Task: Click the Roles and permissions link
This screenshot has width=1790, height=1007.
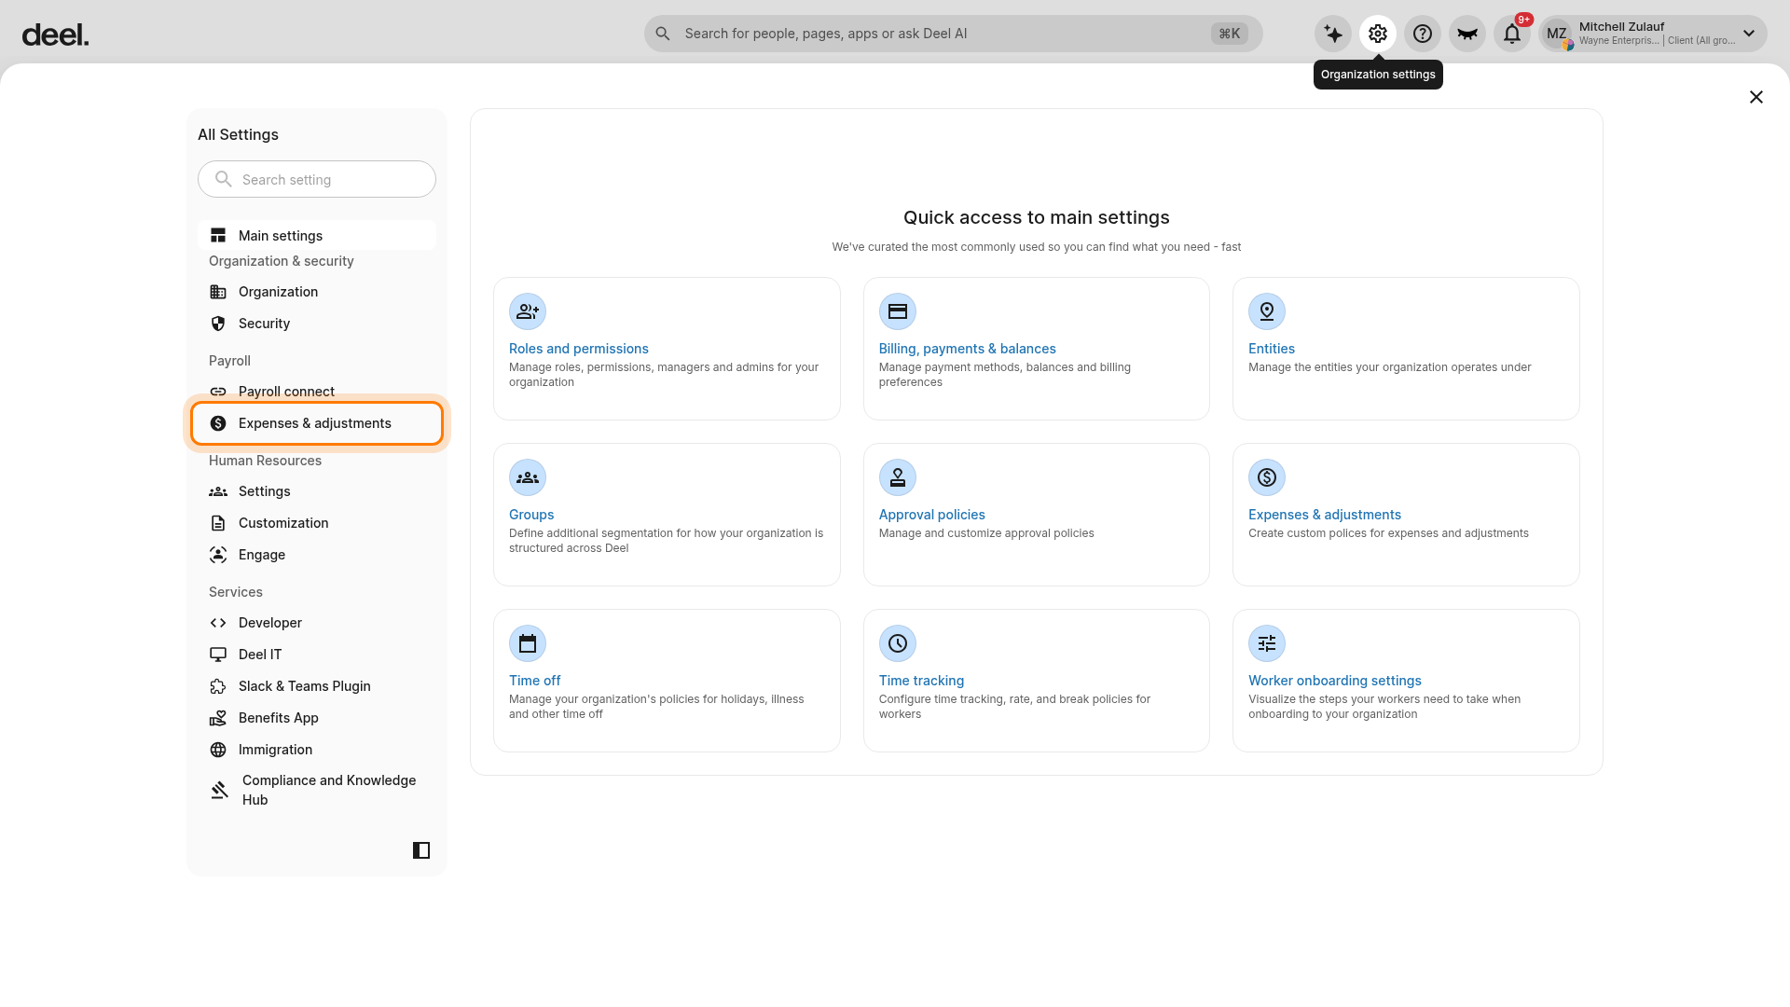Action: pos(578,349)
